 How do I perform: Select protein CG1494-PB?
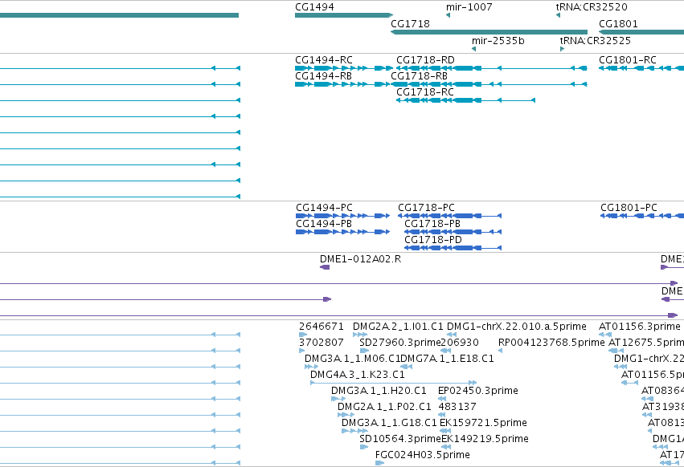pos(343,232)
